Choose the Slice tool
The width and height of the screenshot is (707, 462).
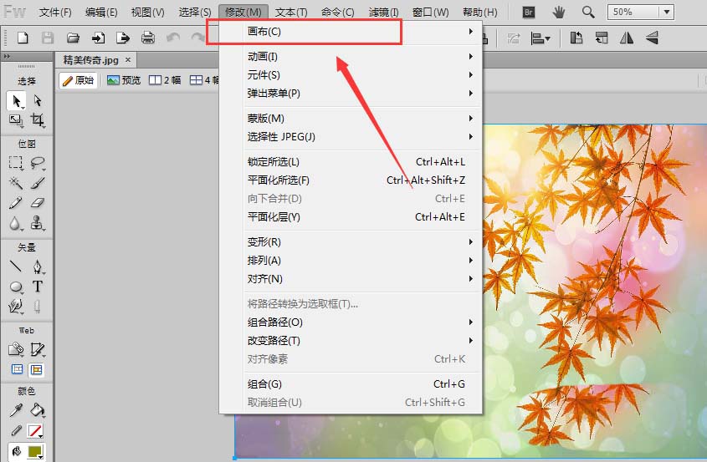point(38,349)
